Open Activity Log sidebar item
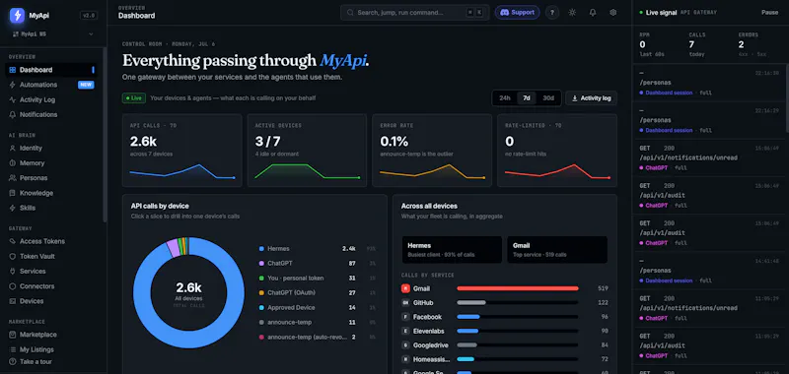 click(50, 99)
